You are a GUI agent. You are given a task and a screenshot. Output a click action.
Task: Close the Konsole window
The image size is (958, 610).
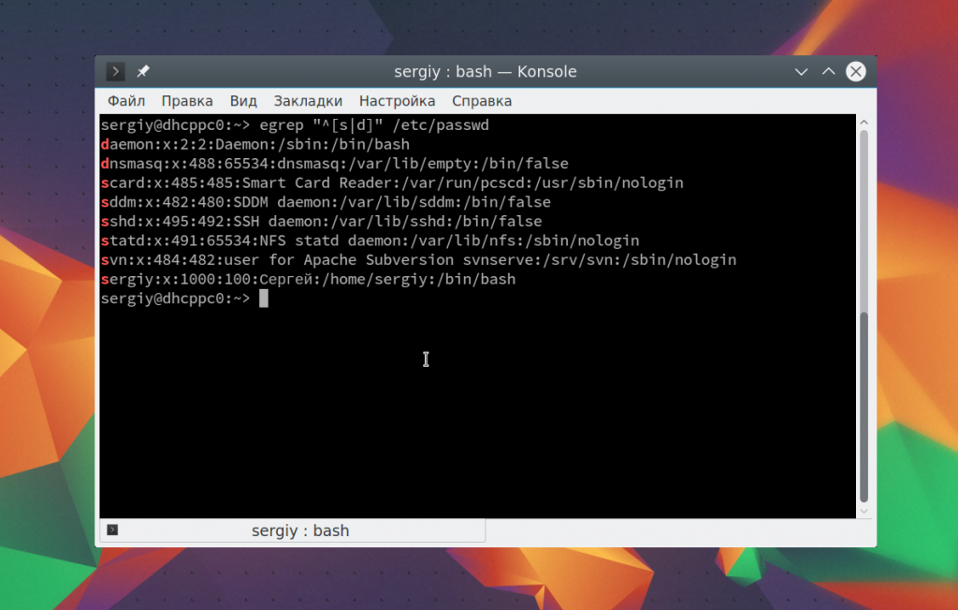(856, 71)
